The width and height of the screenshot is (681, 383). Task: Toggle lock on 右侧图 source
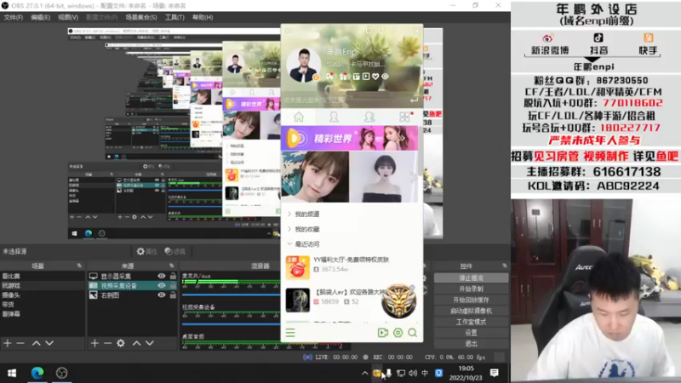(x=173, y=295)
